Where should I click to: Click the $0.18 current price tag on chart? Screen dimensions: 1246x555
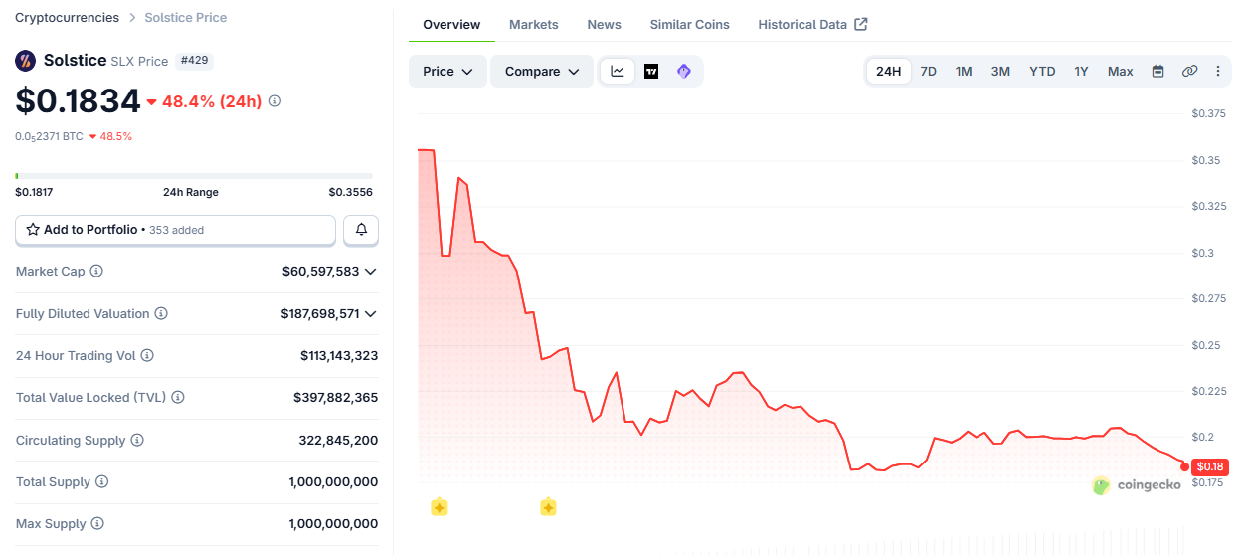click(1211, 466)
